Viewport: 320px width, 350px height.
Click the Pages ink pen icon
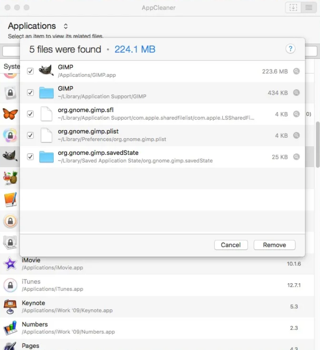coord(10,346)
